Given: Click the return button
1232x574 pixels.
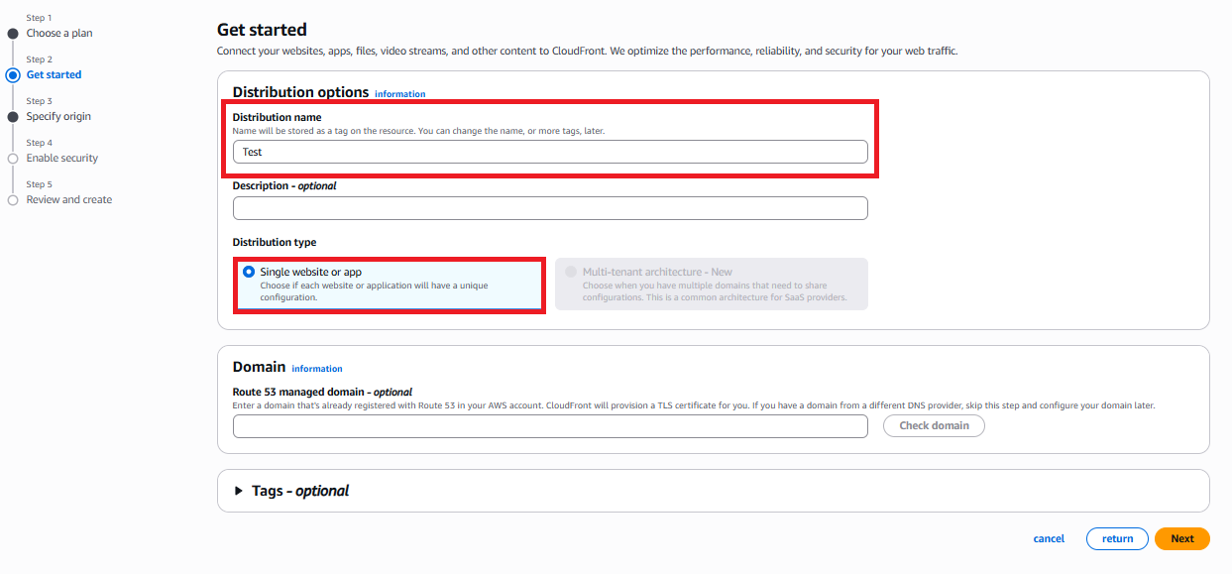Looking at the screenshot, I should (x=1117, y=538).
